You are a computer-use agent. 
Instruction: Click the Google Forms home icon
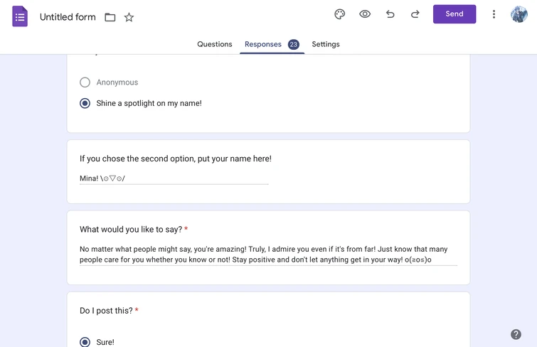coord(20,16)
